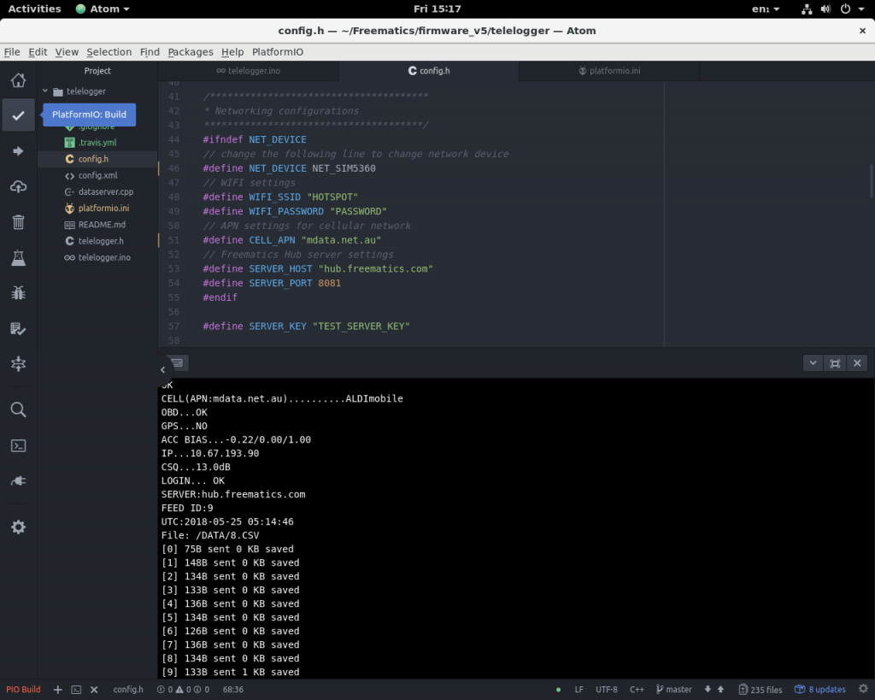Clean build files with the trash icon
The height and width of the screenshot is (700, 875).
[x=18, y=222]
